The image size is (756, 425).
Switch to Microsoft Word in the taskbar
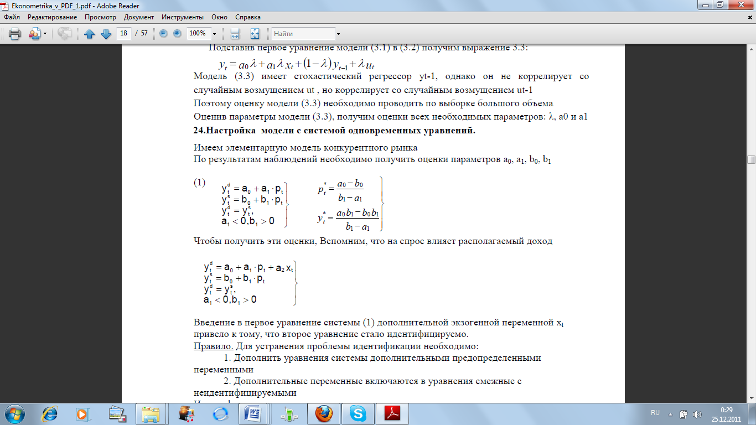click(x=254, y=414)
